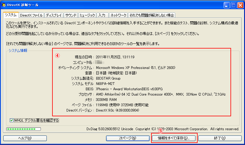Click the ヘルプ(H) button
This screenshot has width=245, height=145.
[25, 138]
